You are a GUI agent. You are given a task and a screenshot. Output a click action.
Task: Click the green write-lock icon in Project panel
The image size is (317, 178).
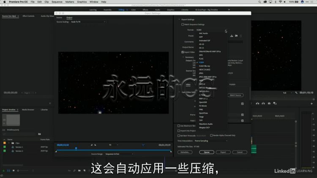coord(4,170)
